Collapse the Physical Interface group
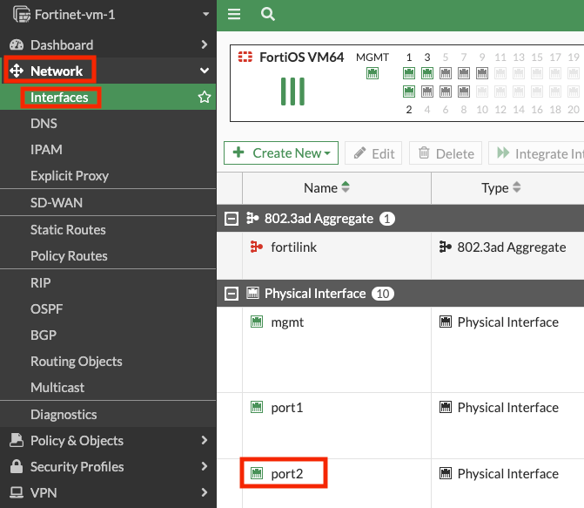Image resolution: width=584 pixels, height=508 pixels. click(x=232, y=294)
